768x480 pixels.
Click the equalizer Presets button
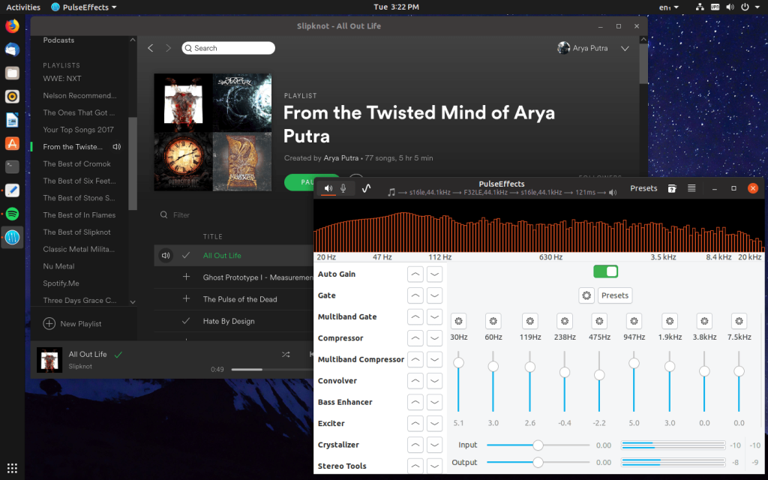pyautogui.click(x=614, y=295)
